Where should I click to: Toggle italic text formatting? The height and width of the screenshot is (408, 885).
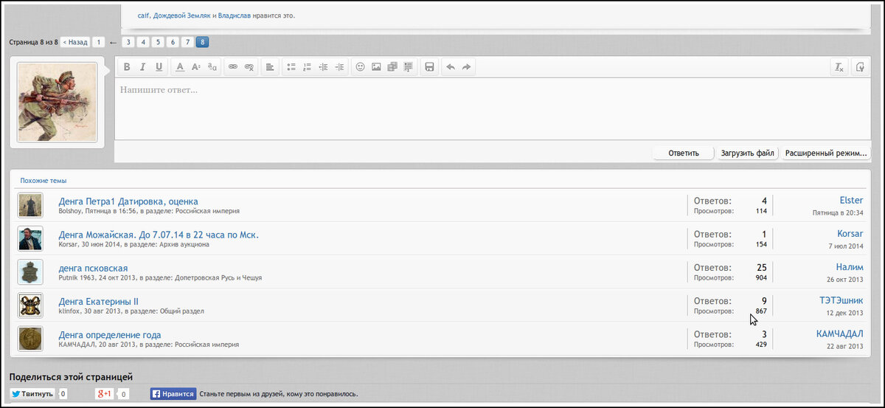(143, 67)
